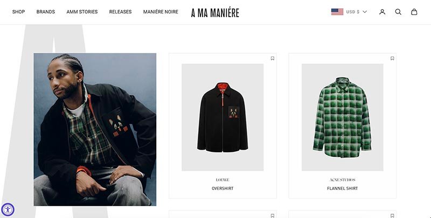
Task: Click the A MA MANIÉRE logo
Action: (x=215, y=12)
